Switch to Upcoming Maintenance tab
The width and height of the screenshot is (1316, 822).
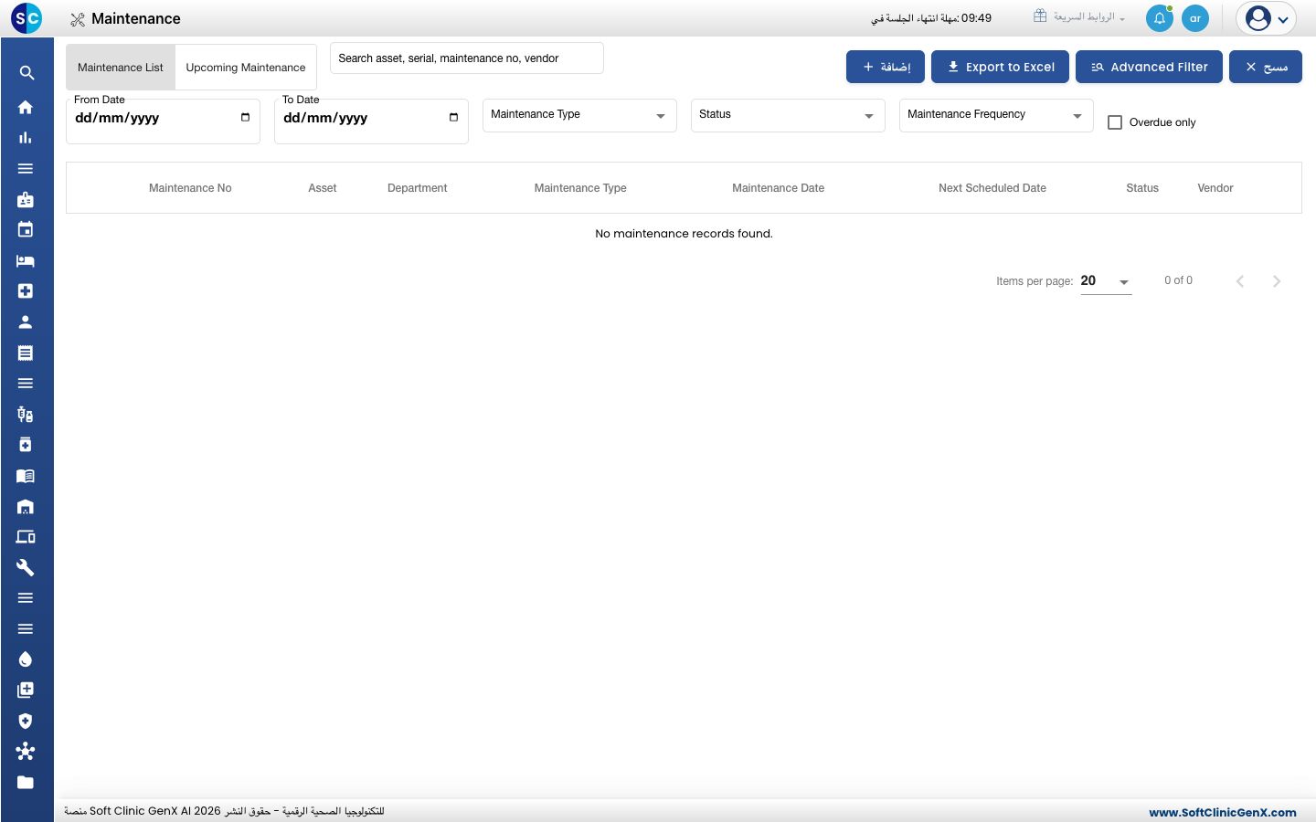click(246, 68)
